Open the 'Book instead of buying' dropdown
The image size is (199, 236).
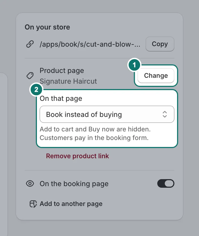[107, 115]
